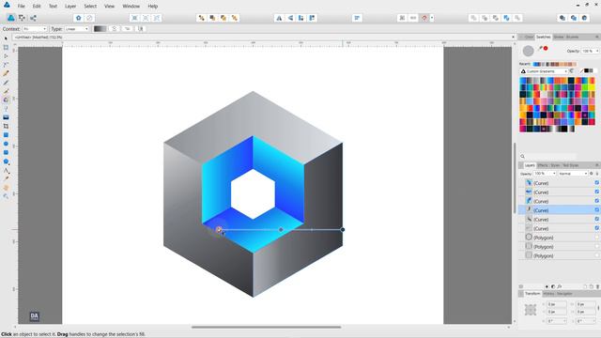Open the File menu

21,7
